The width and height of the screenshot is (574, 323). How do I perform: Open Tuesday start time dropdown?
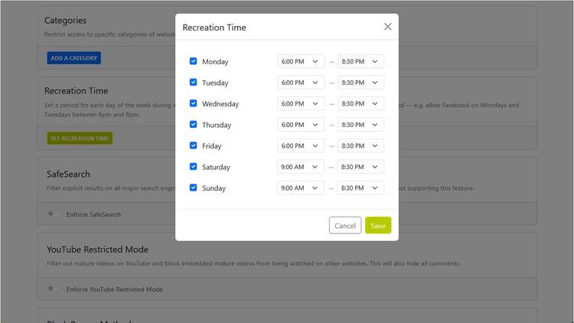pyautogui.click(x=301, y=83)
